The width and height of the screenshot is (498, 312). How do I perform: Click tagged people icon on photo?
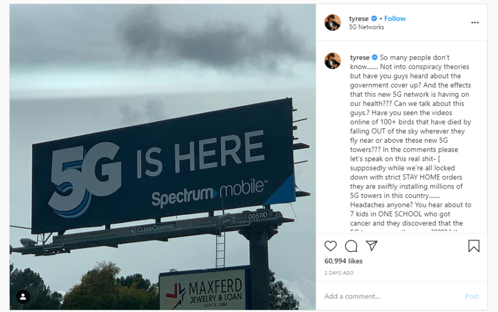(x=23, y=297)
